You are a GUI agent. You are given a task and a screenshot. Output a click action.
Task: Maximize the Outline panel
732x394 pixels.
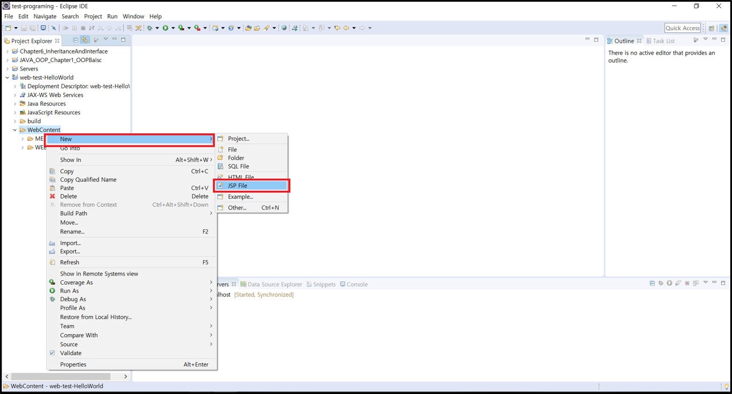click(x=723, y=40)
